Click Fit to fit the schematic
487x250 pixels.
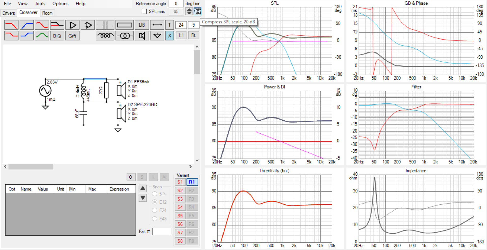coord(193,35)
